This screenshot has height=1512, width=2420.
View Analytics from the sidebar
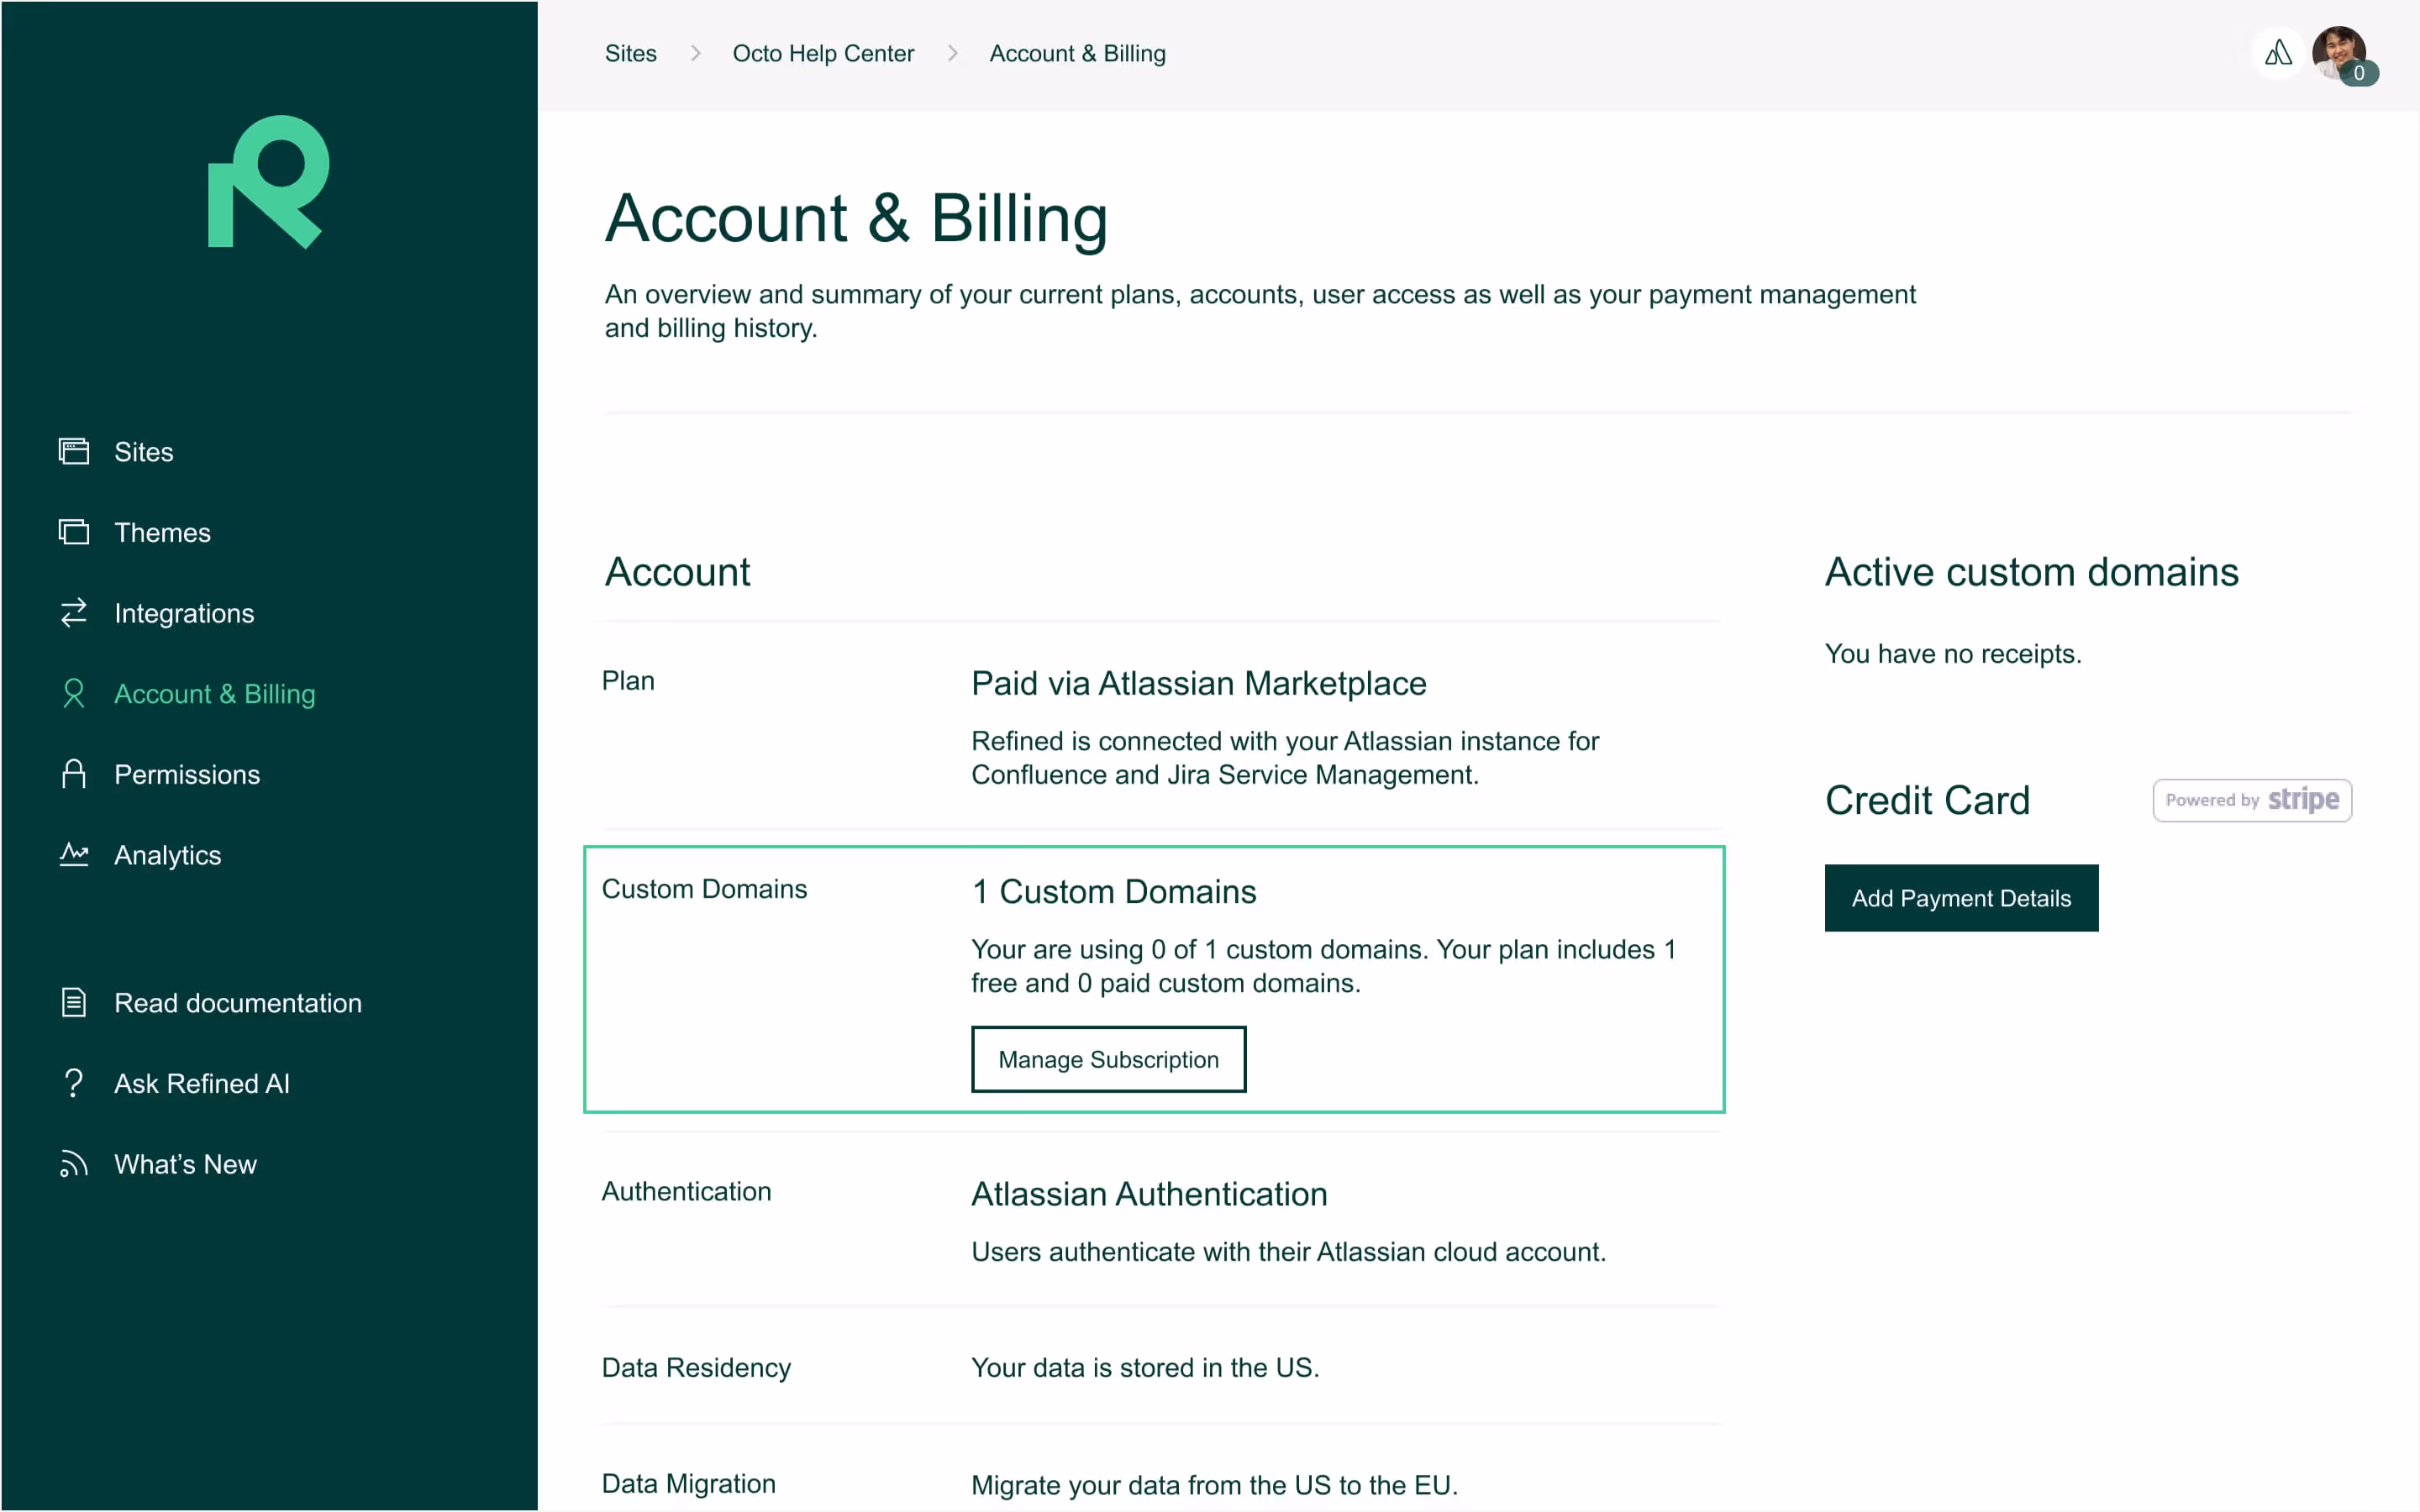pos(167,855)
